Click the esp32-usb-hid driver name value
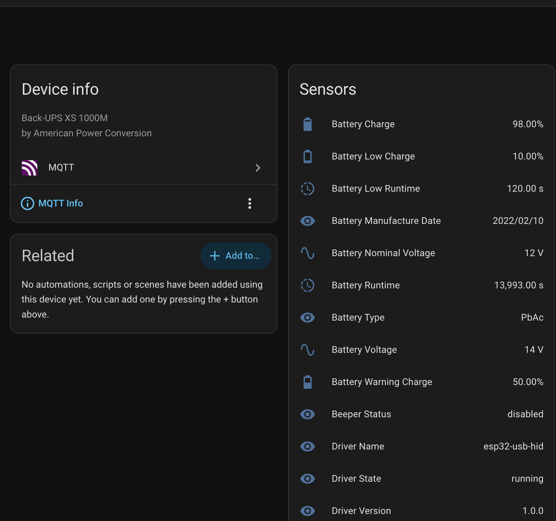556x521 pixels. point(513,446)
